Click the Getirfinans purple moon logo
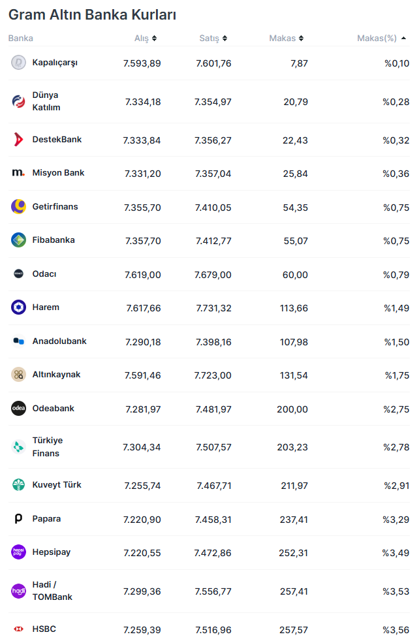This screenshot has height=643, width=417. click(18, 206)
